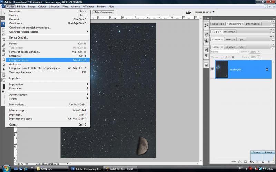The image size is (276, 172).
Task: Select the Arrière-plan layer thumbnail
Action: point(221,69)
